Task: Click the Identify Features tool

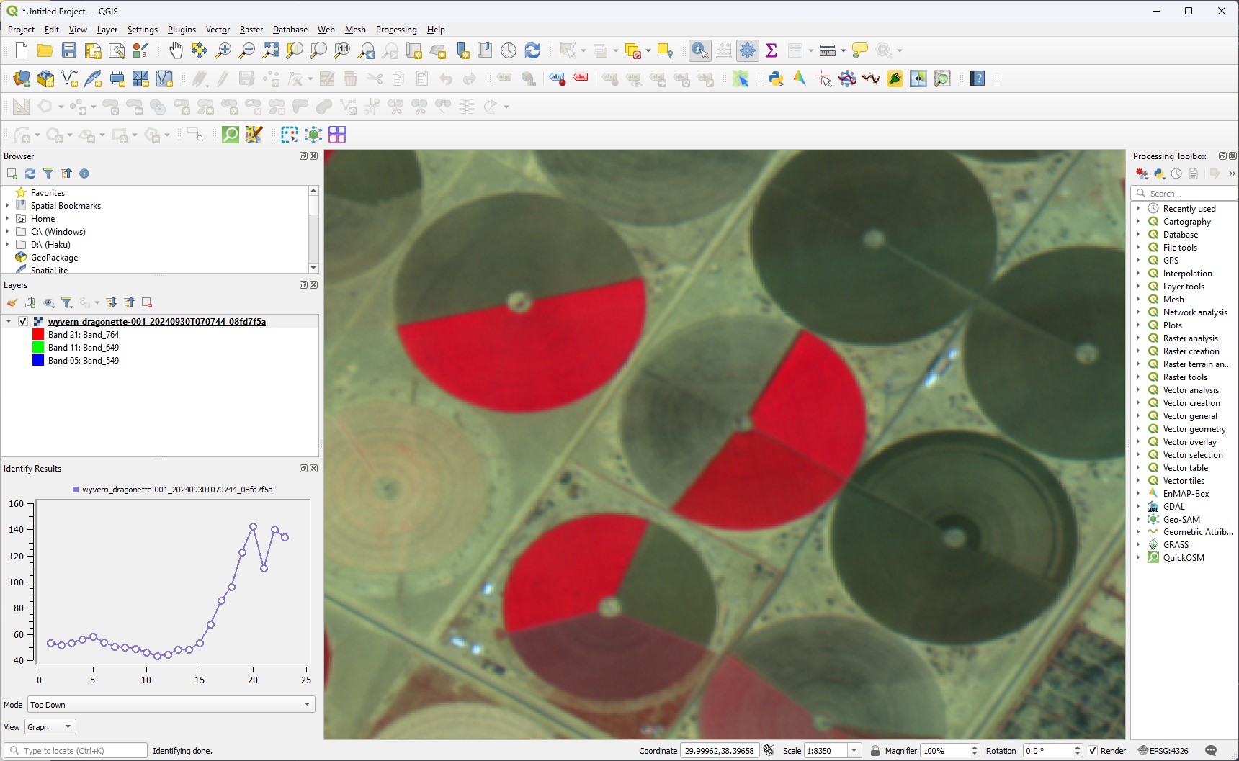Action: pos(699,50)
